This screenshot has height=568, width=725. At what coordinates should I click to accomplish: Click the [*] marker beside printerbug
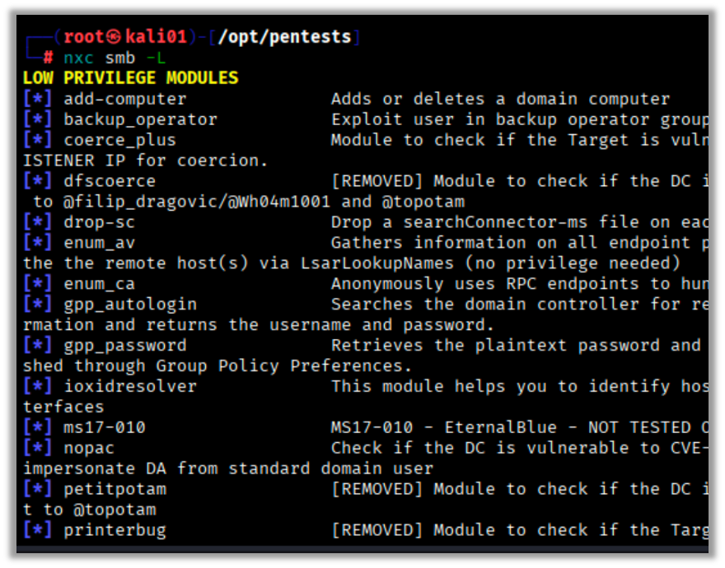(x=38, y=530)
